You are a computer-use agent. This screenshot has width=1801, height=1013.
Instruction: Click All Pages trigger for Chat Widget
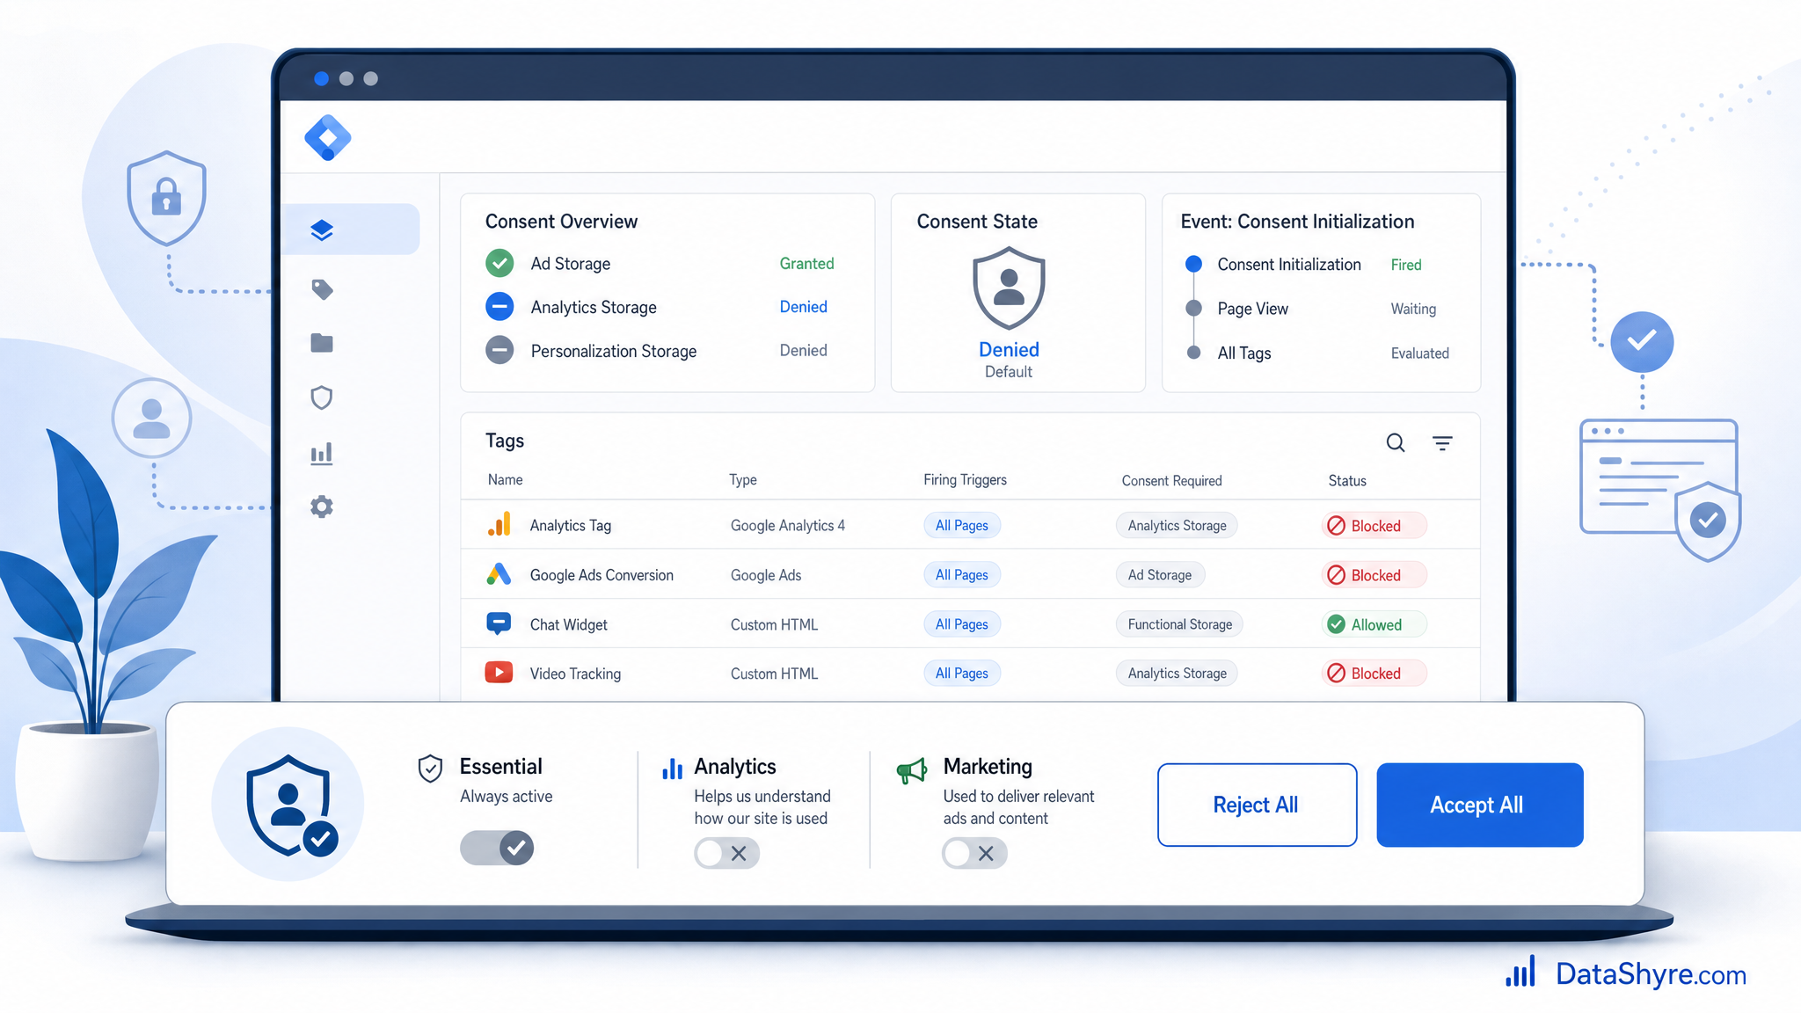click(962, 623)
